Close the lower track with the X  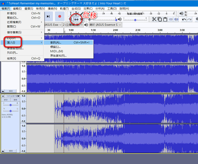tap(3, 96)
